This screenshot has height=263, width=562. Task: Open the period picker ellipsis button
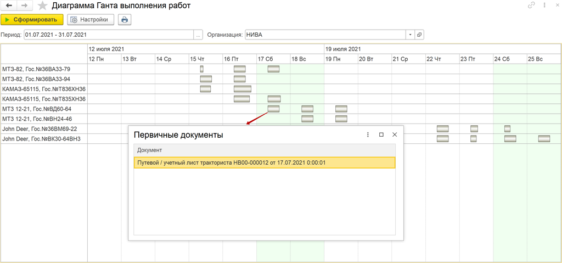click(x=198, y=35)
